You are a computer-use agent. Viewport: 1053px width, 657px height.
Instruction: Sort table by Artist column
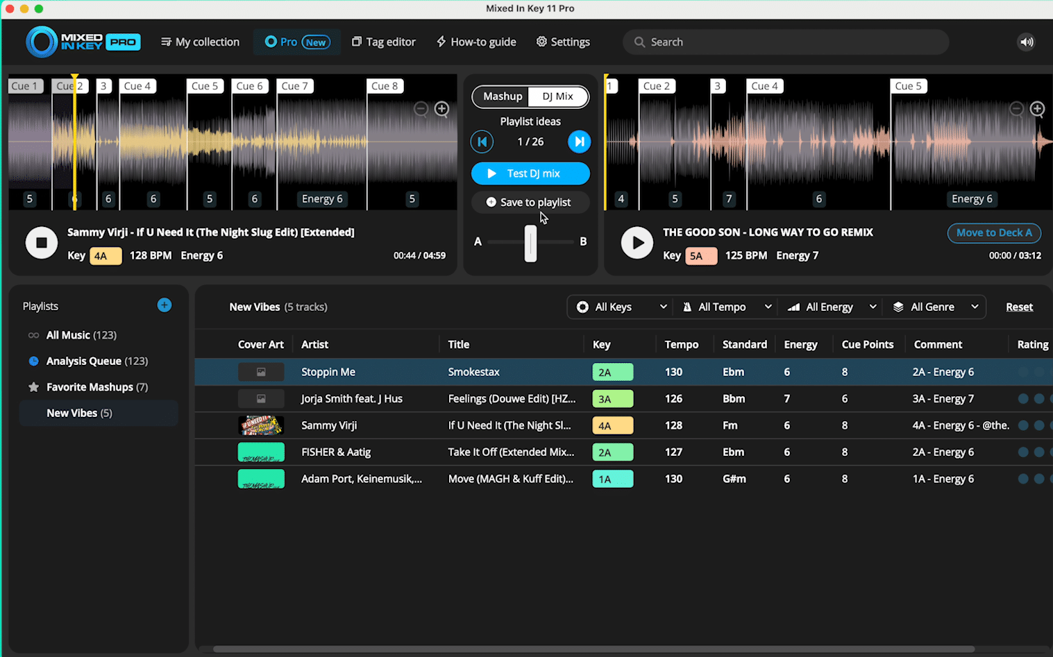point(314,345)
